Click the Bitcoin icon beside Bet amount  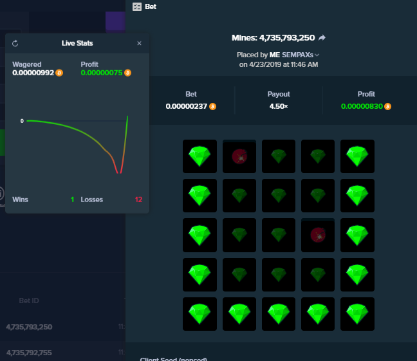pyautogui.click(x=212, y=106)
